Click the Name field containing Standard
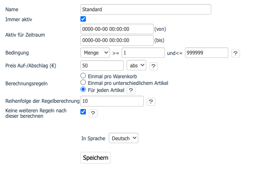 coord(145,9)
